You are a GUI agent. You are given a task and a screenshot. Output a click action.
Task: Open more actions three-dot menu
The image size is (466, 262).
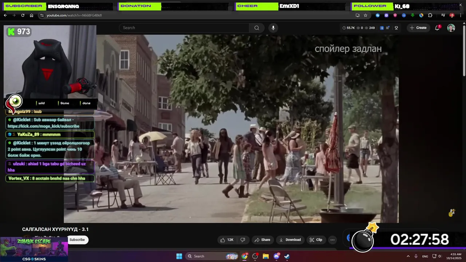pyautogui.click(x=332, y=240)
